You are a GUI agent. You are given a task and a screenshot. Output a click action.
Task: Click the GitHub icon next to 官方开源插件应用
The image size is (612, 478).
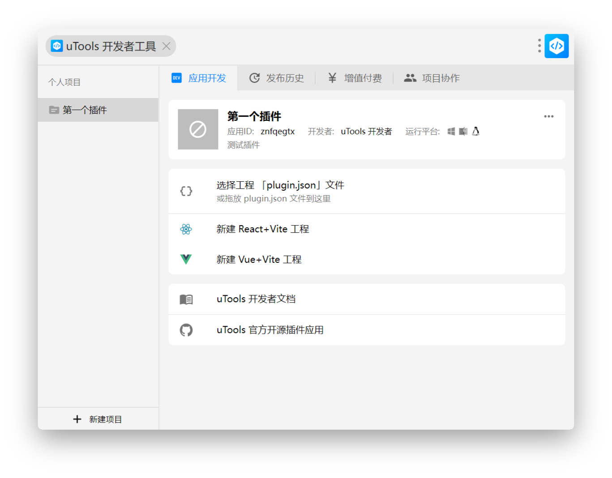tap(186, 330)
